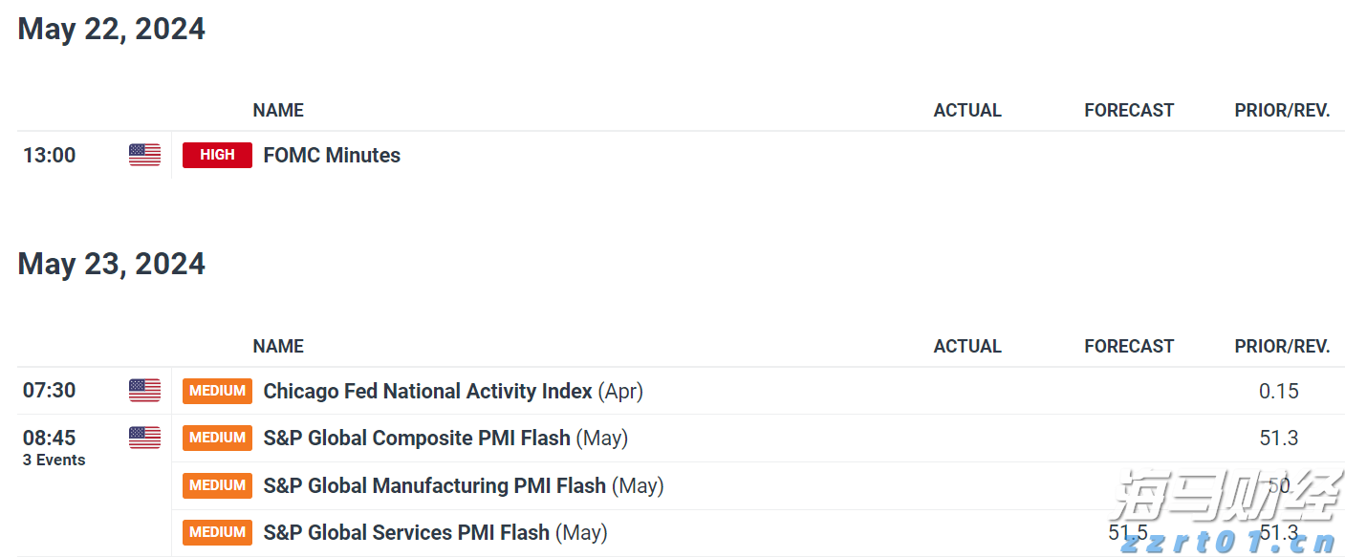
Task: Click the ACTUAL column header under May 22
Action: pyautogui.click(x=967, y=111)
